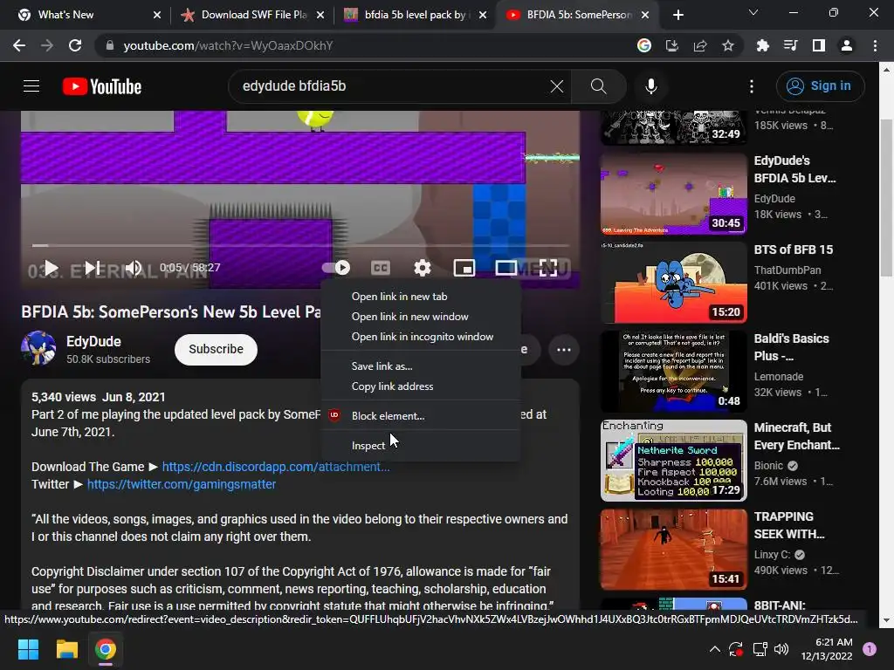Run search with the magnifier button
Viewport: 894px width, 670px height.
click(x=598, y=86)
